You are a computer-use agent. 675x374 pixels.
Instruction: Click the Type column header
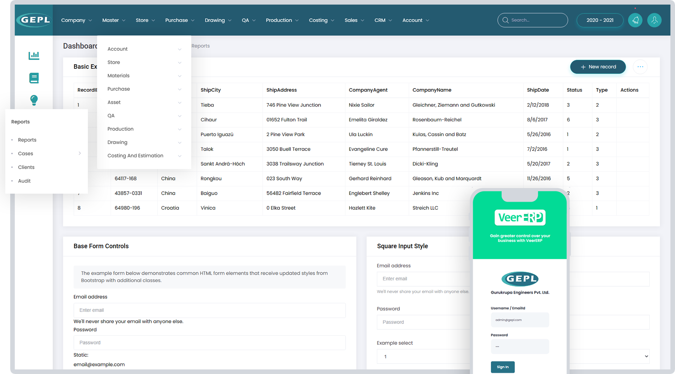[602, 90]
